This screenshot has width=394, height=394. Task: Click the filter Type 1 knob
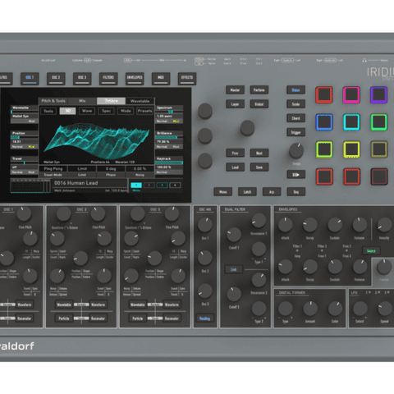coord(259,249)
